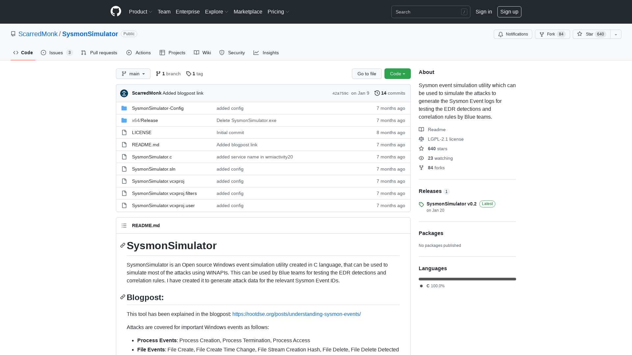The image size is (632, 355).
Task: Go to the GitHub homepage logo
Action: tap(116, 12)
